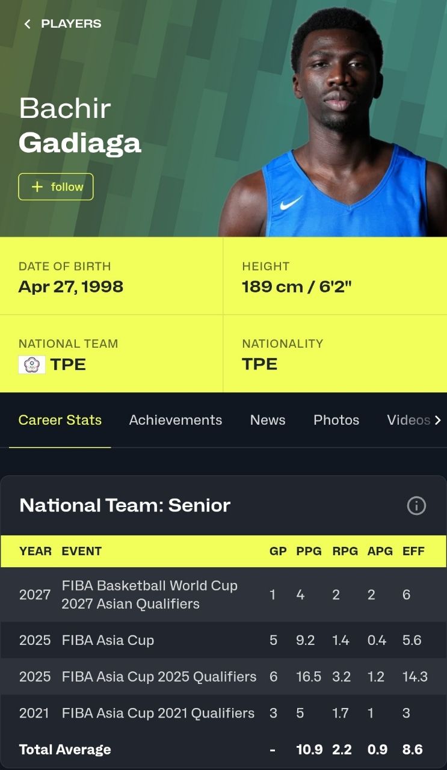Switch to the Achievements tab

[176, 420]
